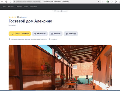Click the gostevoj-dom-aleksino.clients.site address field
The height and width of the screenshot is (91, 120).
coord(28,1)
